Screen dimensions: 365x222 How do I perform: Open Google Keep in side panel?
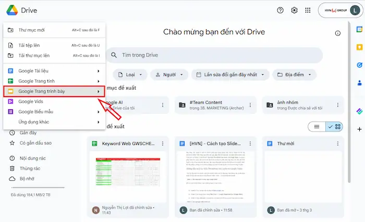coord(359,47)
